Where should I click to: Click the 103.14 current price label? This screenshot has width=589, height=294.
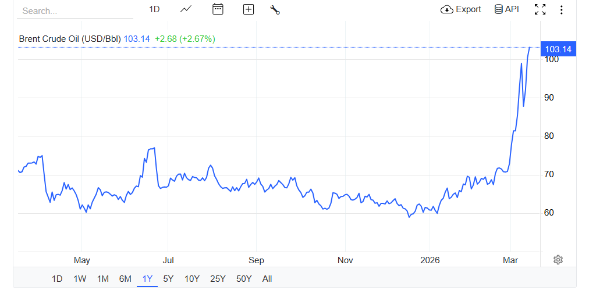[x=558, y=49]
